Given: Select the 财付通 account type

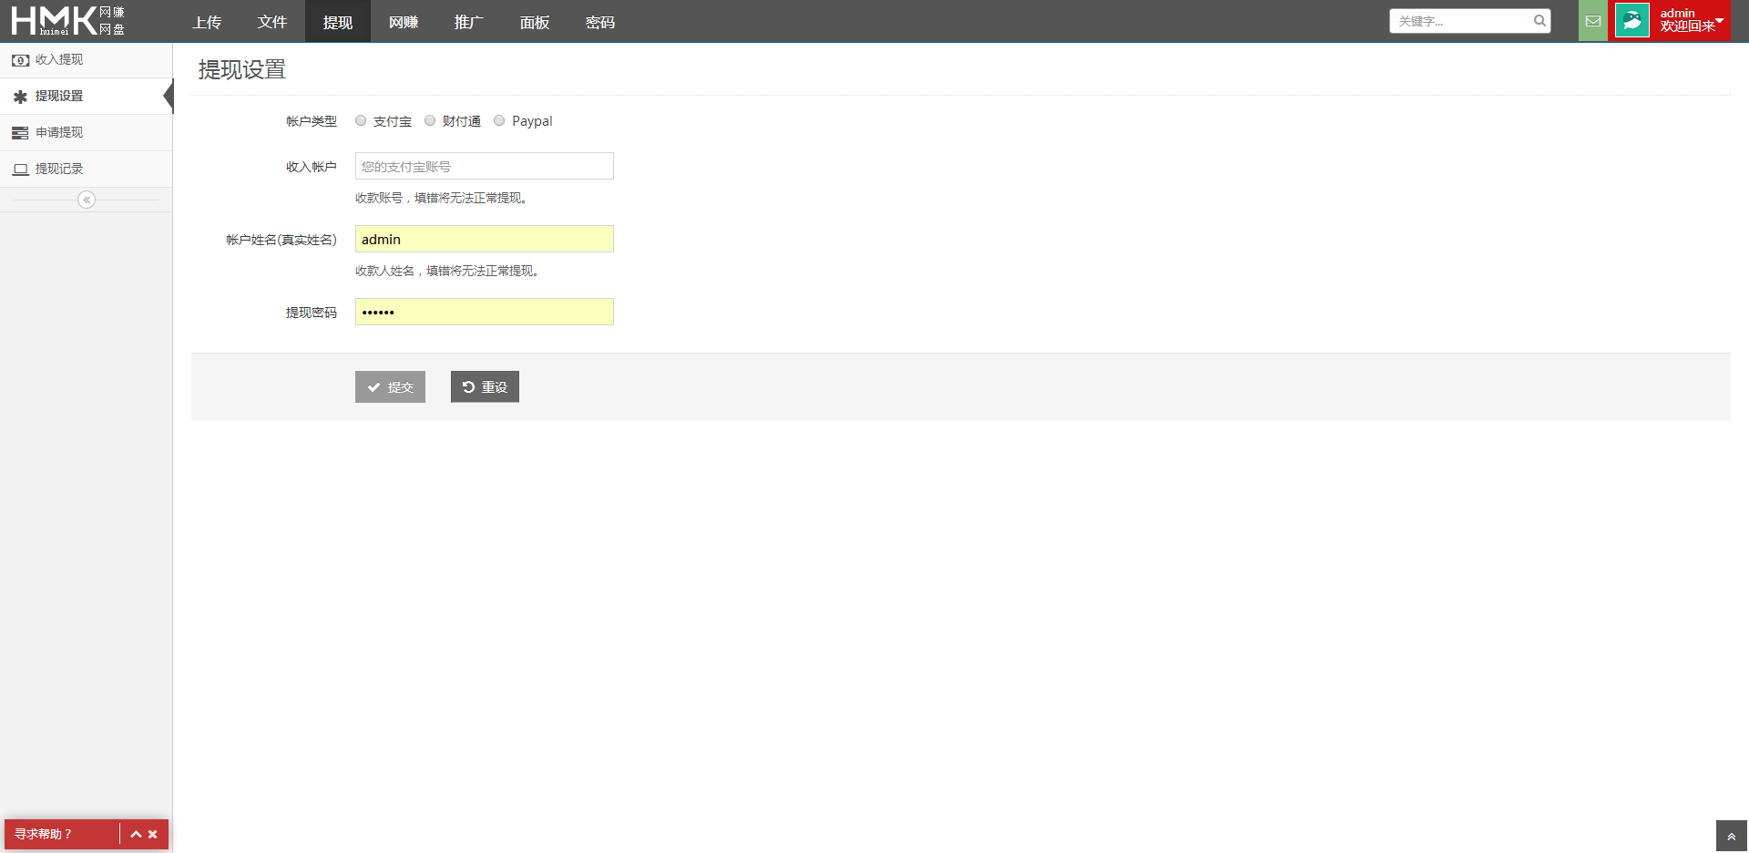Looking at the screenshot, I should [x=430, y=120].
